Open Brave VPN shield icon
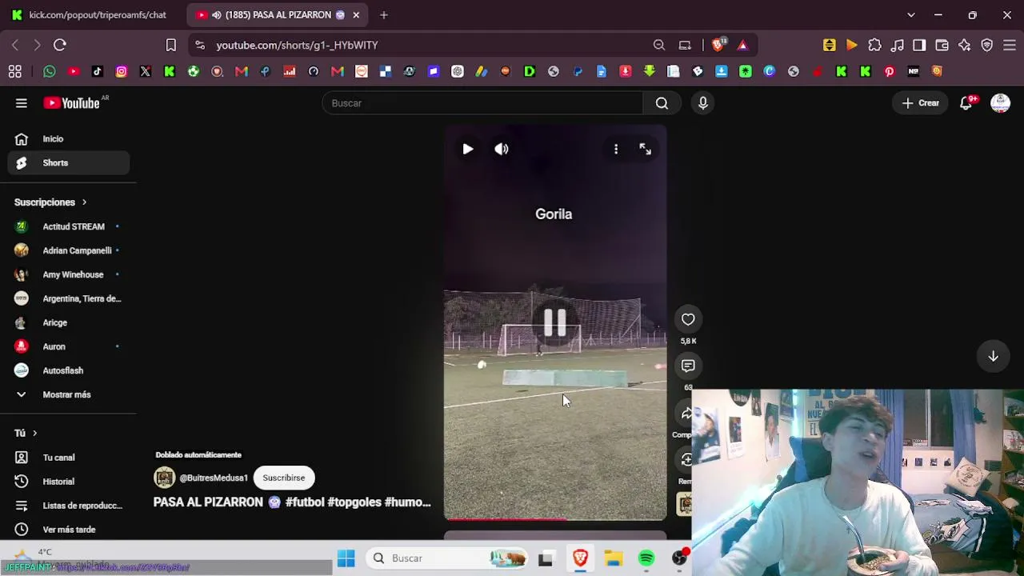1024x576 pixels. coord(986,45)
